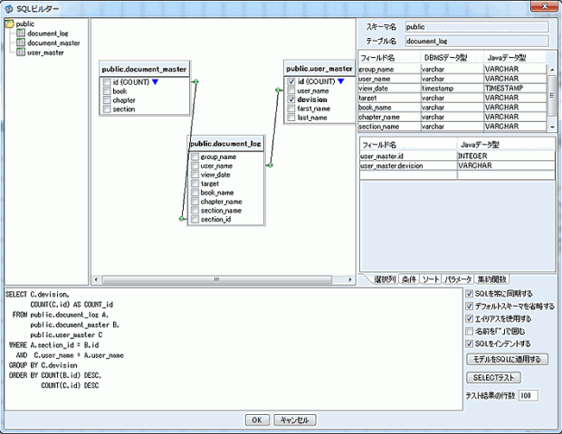Disable SQLをインデントする checkbox
The width and height of the screenshot is (562, 434).
click(x=468, y=344)
